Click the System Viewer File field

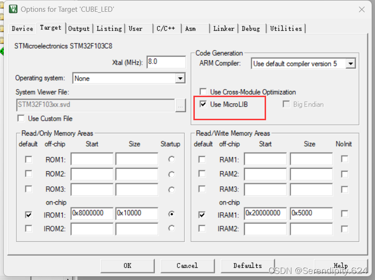pyautogui.click(x=96, y=105)
